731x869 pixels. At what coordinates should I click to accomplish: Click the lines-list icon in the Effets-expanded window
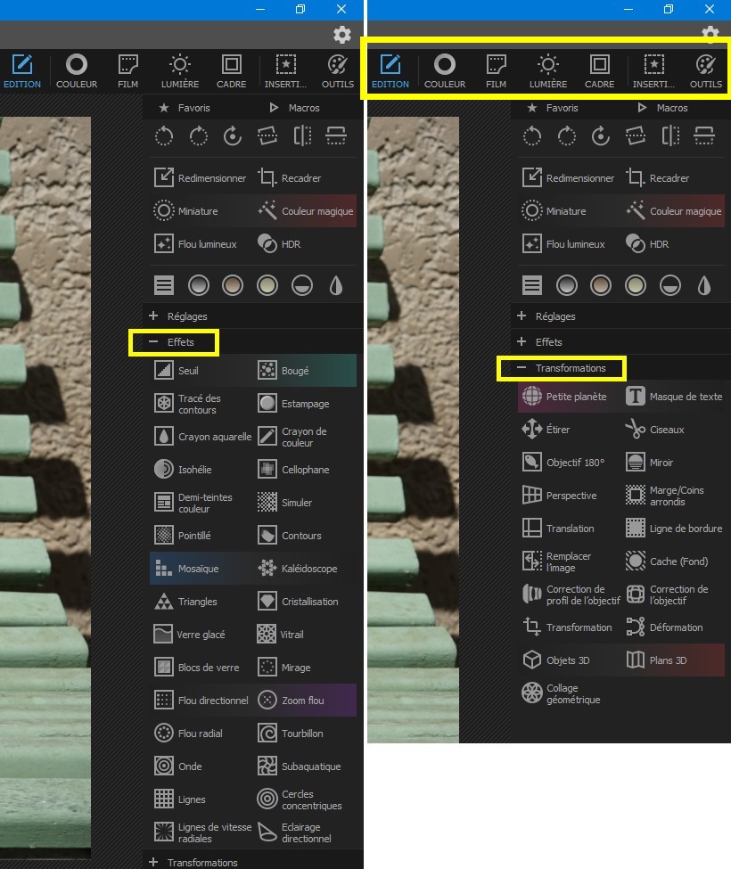tap(163, 285)
